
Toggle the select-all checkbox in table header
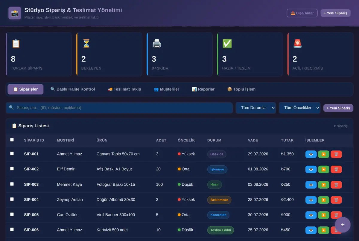12,140
